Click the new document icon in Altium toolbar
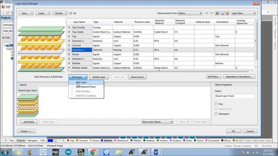This screenshot has height=156, width=278. pos(3,13)
